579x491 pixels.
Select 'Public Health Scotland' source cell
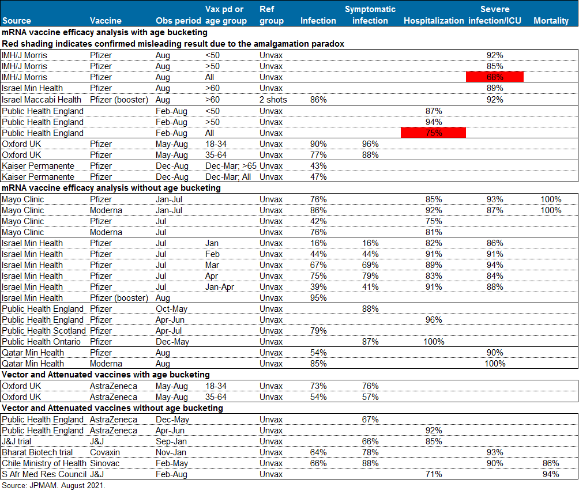point(44,331)
